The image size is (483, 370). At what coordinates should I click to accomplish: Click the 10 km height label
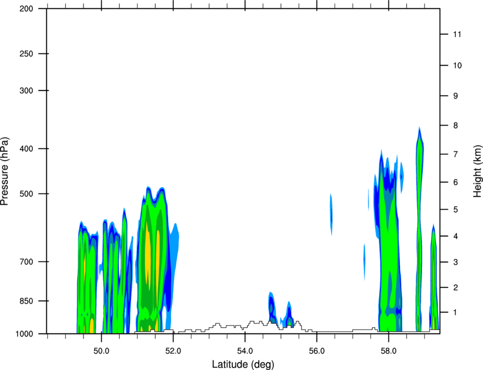[x=457, y=65]
